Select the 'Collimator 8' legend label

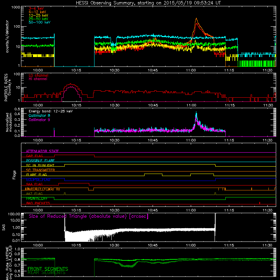tap(39, 115)
